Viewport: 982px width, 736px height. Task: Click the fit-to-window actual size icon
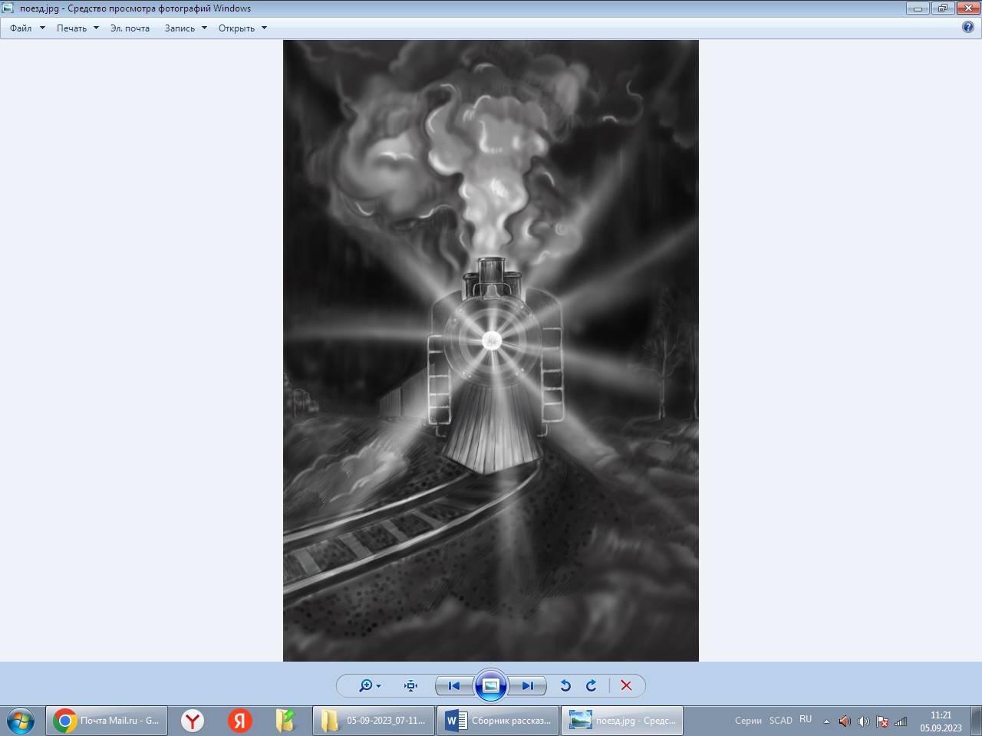(410, 685)
